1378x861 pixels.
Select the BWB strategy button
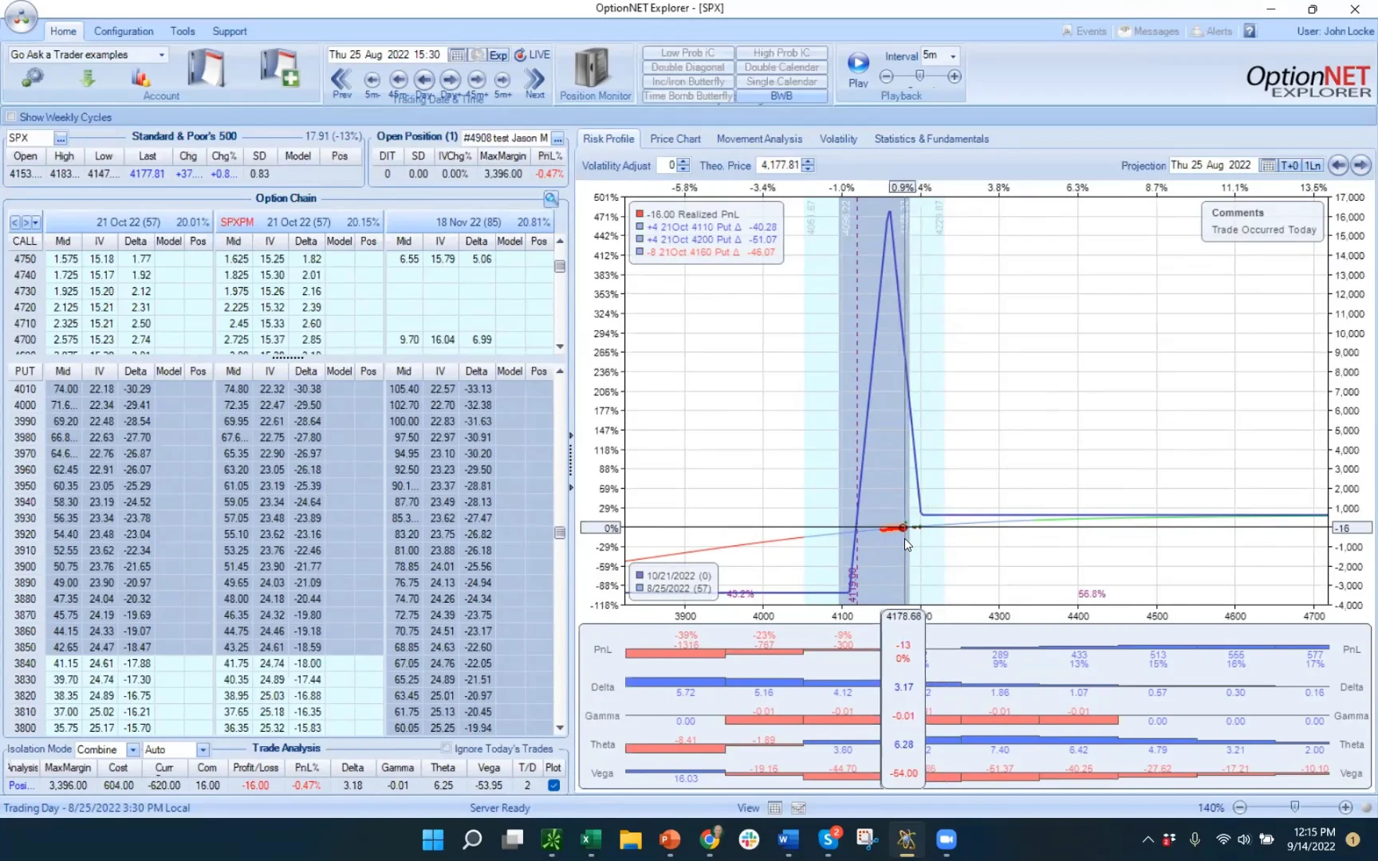[782, 96]
